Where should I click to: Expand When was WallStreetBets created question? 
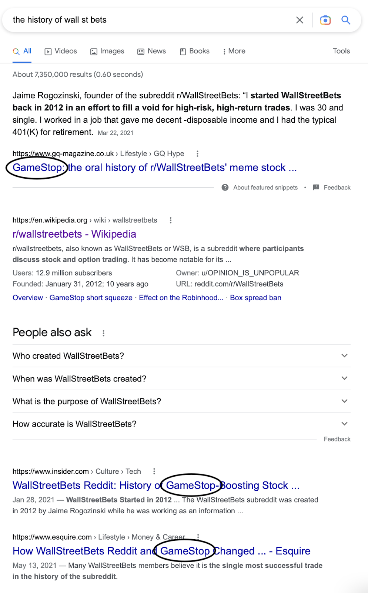click(x=181, y=378)
